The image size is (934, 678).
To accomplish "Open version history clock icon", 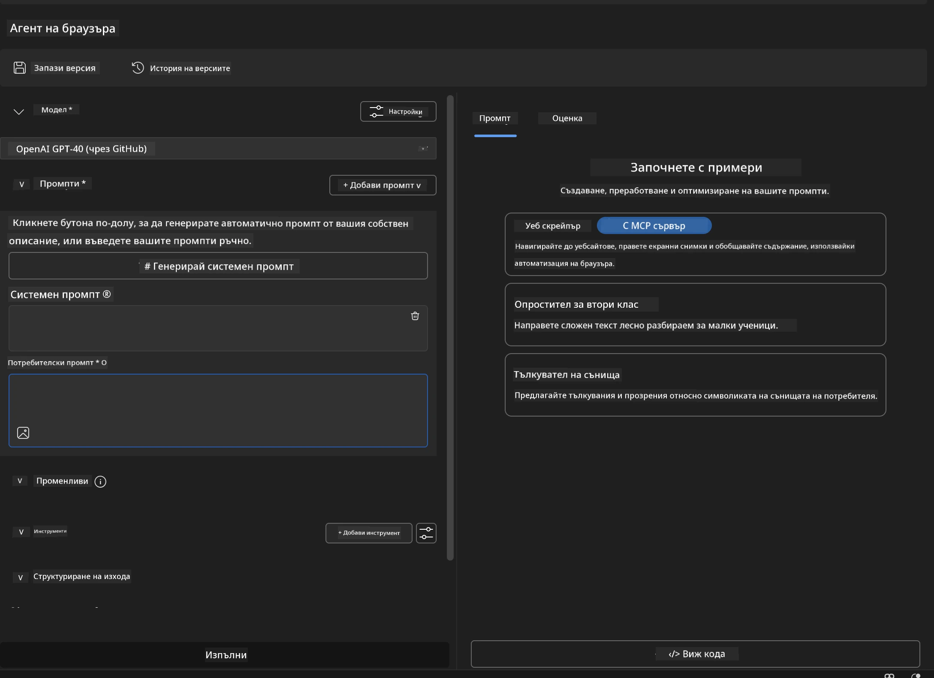I will (138, 68).
